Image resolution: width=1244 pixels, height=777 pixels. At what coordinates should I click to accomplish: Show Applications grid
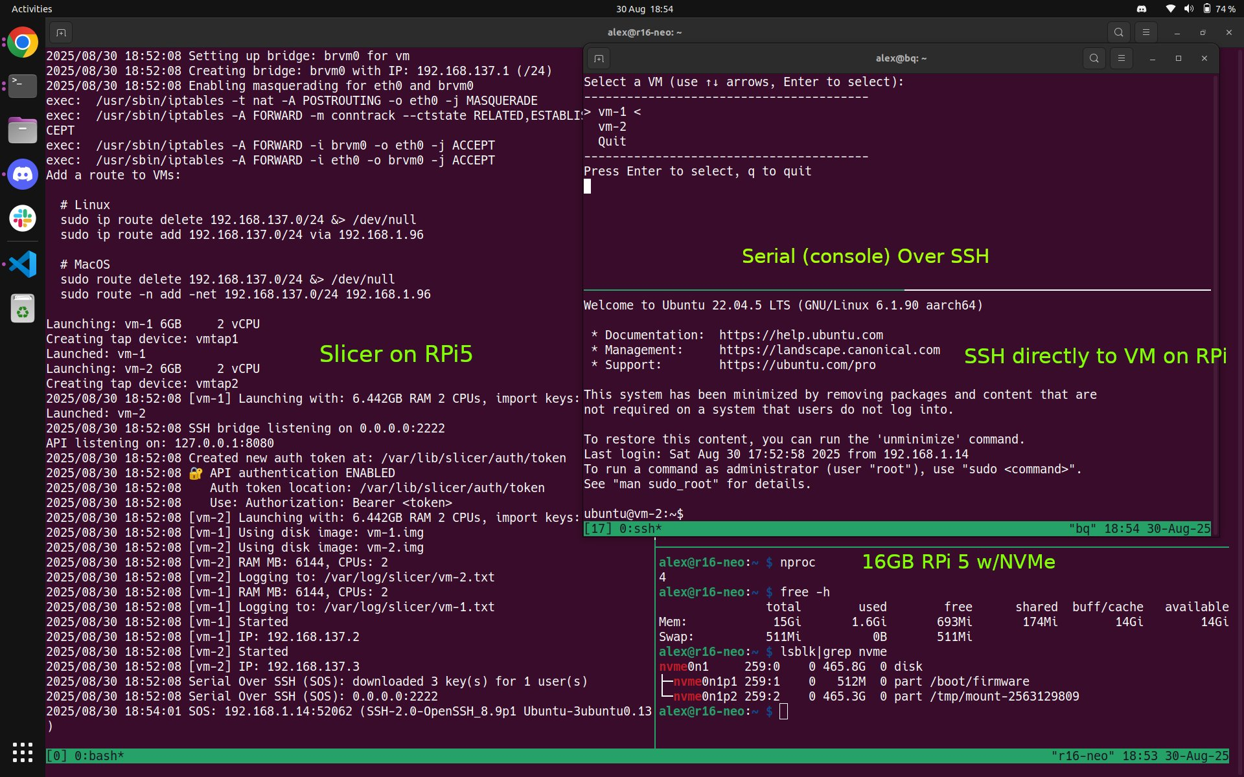tap(23, 752)
